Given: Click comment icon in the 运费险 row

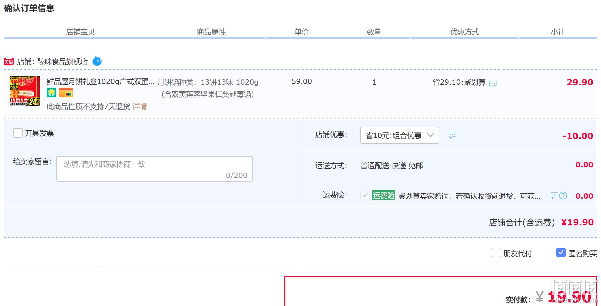Looking at the screenshot, I should coord(554,195).
